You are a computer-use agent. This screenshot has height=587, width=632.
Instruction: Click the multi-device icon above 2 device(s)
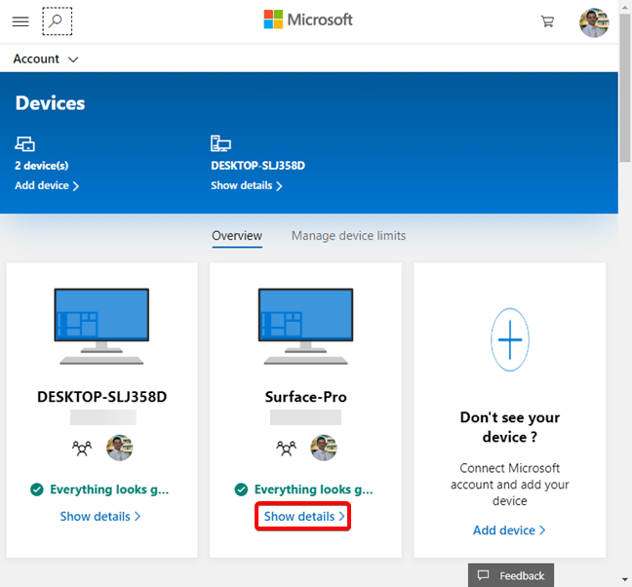(25, 143)
